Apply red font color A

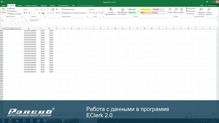click(43, 13)
